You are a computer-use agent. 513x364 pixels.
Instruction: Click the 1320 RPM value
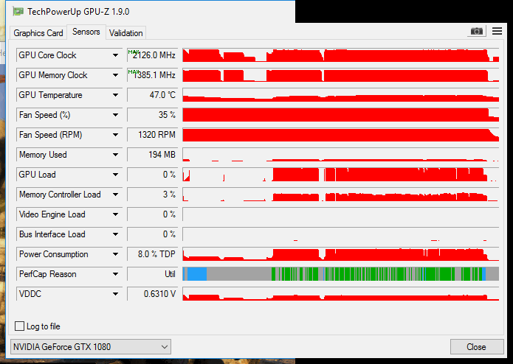(x=153, y=135)
